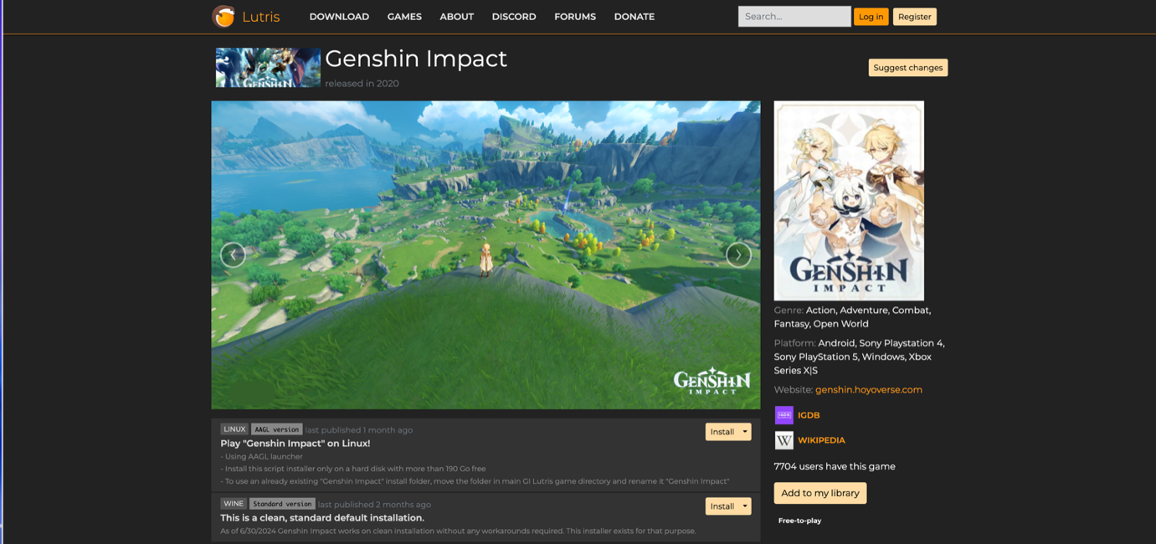Screen dimensions: 1156x544
Task: Click the main landscape screenshot image
Action: click(x=486, y=255)
